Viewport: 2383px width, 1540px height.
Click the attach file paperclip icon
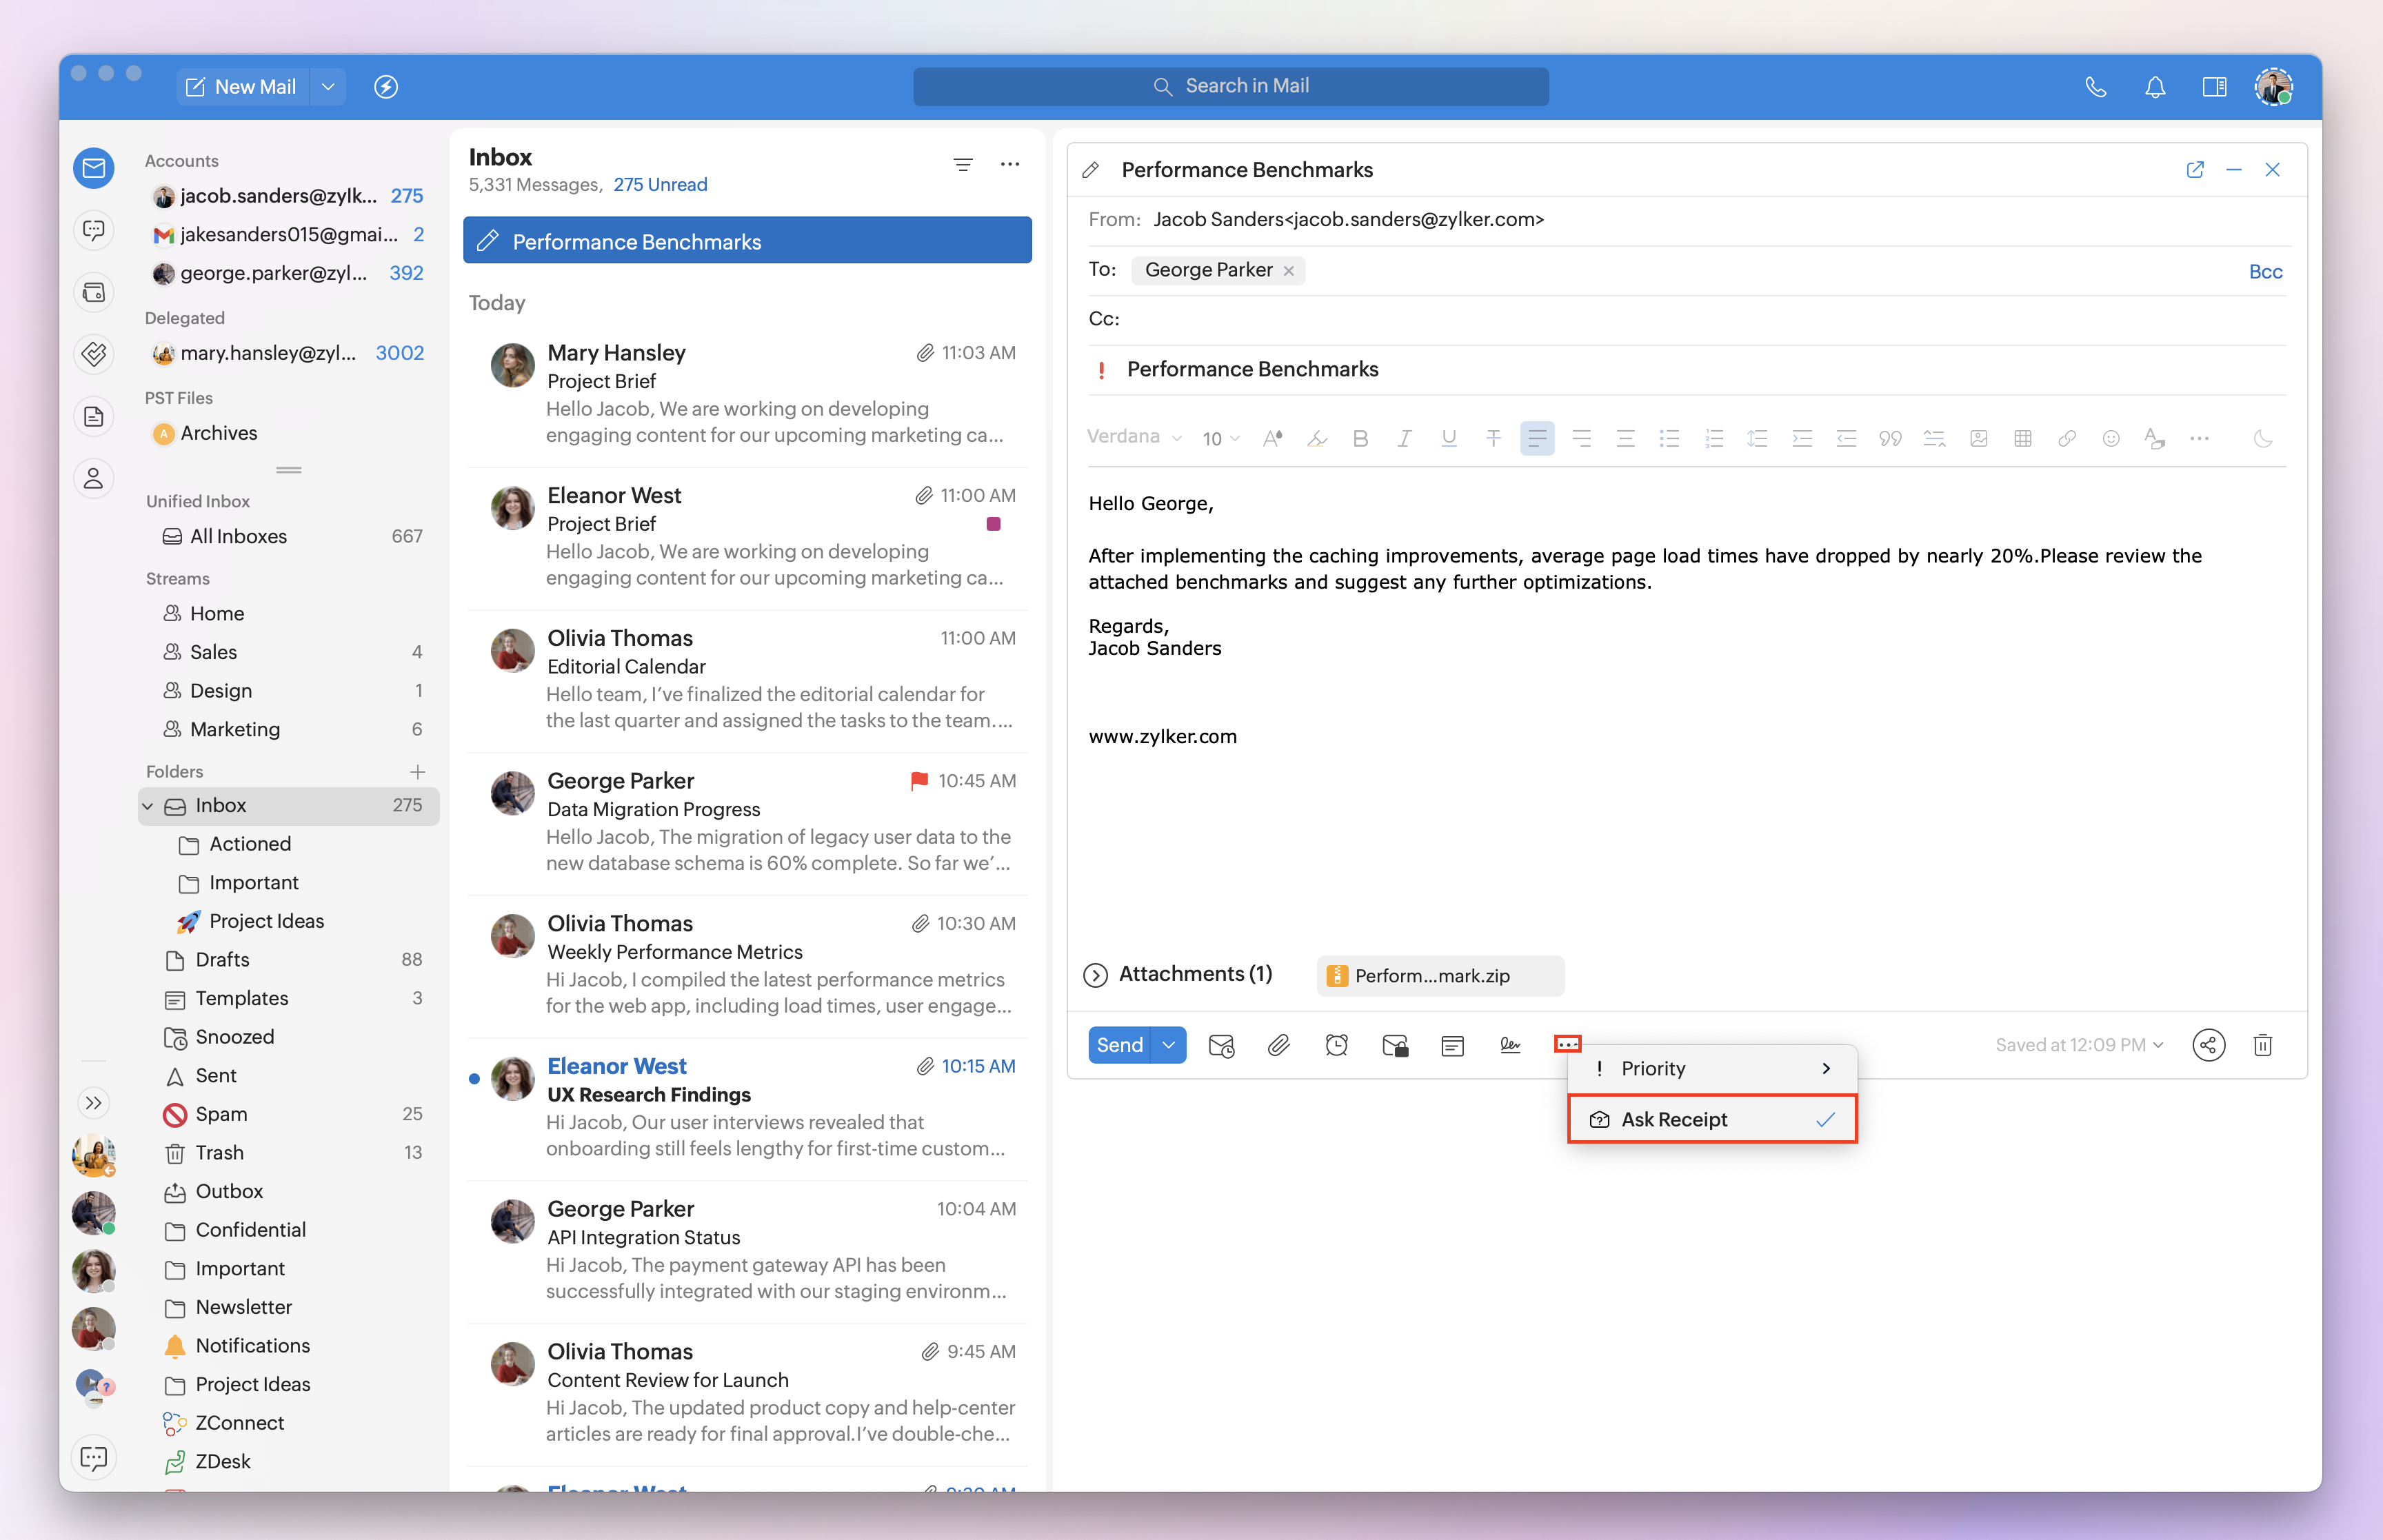point(1278,1045)
